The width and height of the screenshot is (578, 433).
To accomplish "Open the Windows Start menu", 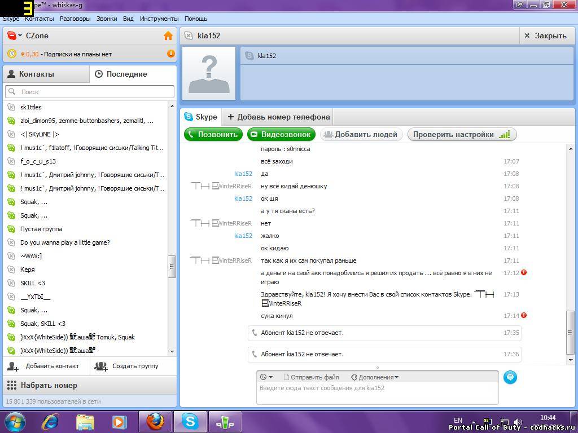I will click(15, 421).
